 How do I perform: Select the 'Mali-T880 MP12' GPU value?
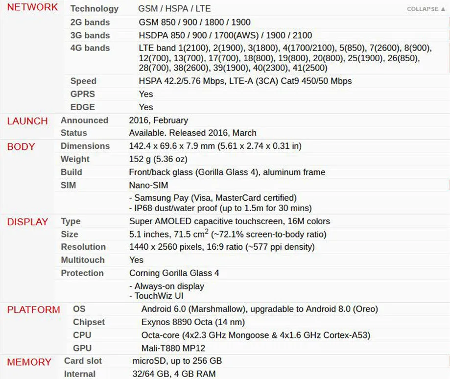click(x=173, y=348)
